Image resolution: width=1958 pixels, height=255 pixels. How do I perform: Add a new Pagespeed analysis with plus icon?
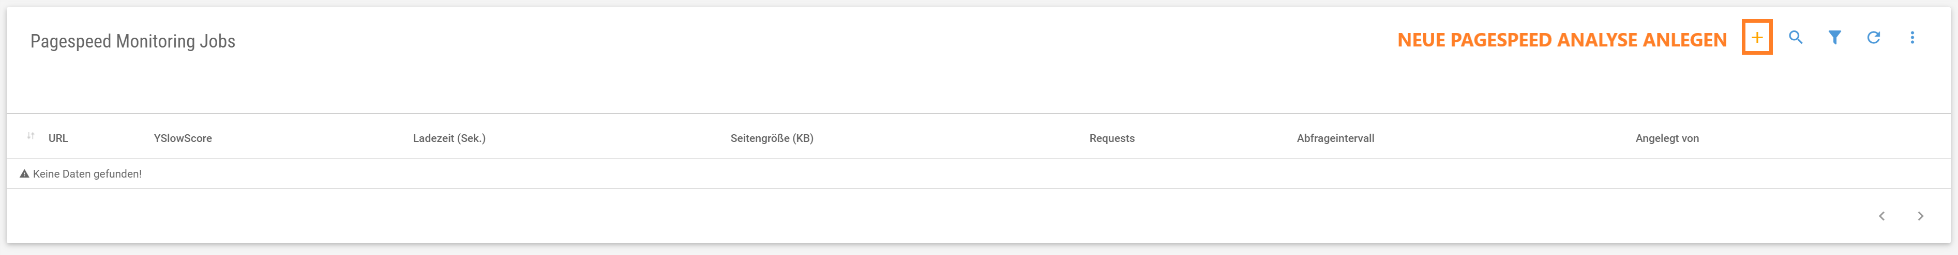tap(1757, 37)
